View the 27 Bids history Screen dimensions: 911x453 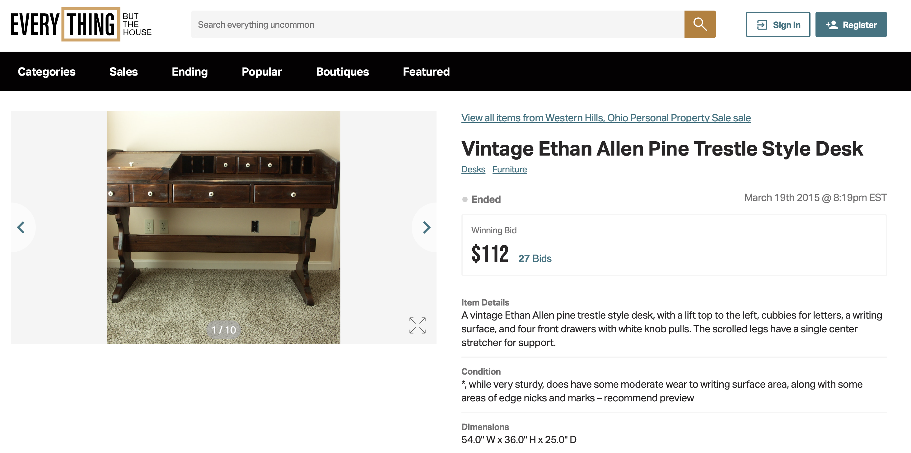point(535,259)
